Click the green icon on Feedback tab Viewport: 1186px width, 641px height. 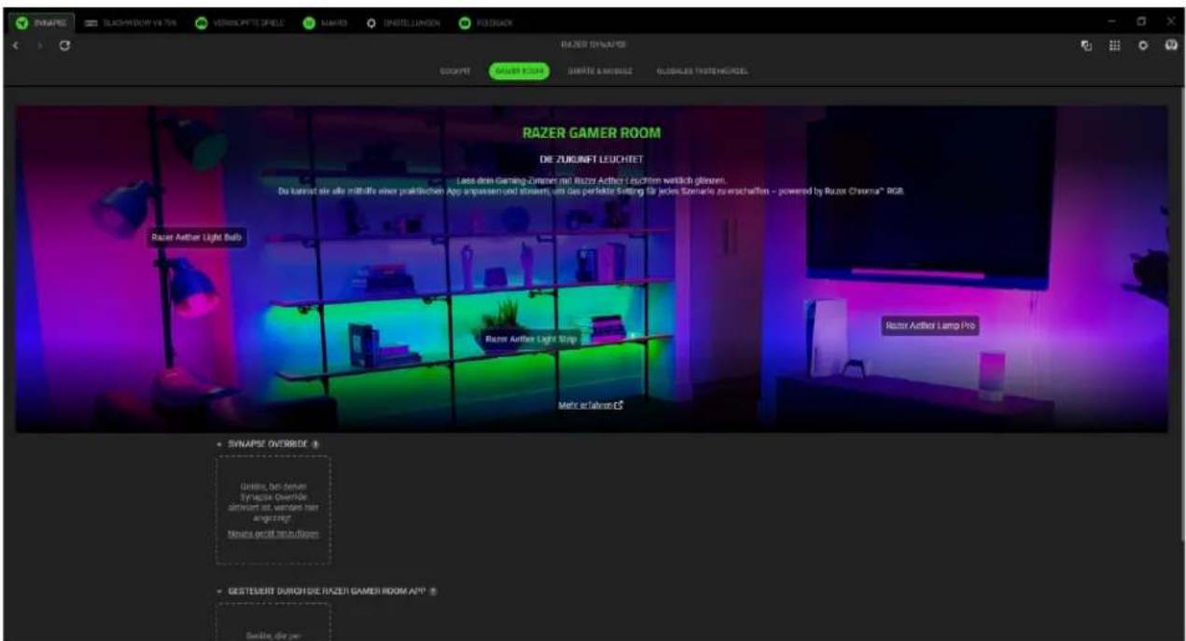(464, 21)
